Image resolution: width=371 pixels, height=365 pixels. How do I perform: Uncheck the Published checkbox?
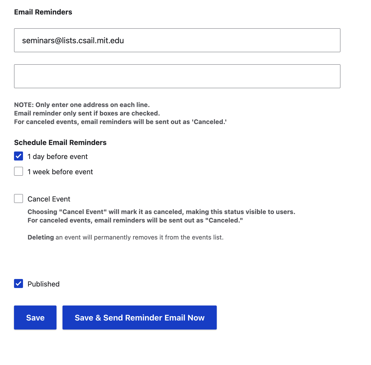tap(18, 284)
